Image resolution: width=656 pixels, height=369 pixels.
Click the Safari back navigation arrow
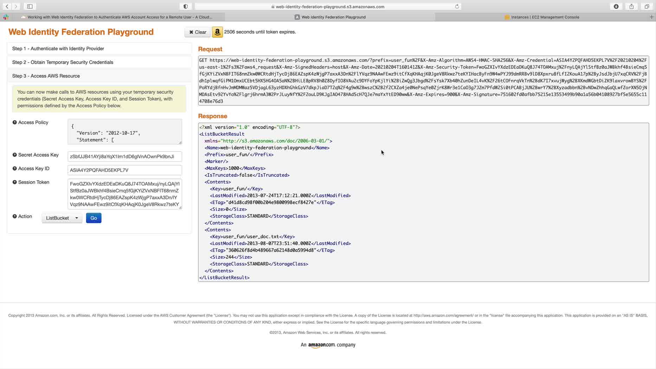pyautogui.click(x=7, y=6)
